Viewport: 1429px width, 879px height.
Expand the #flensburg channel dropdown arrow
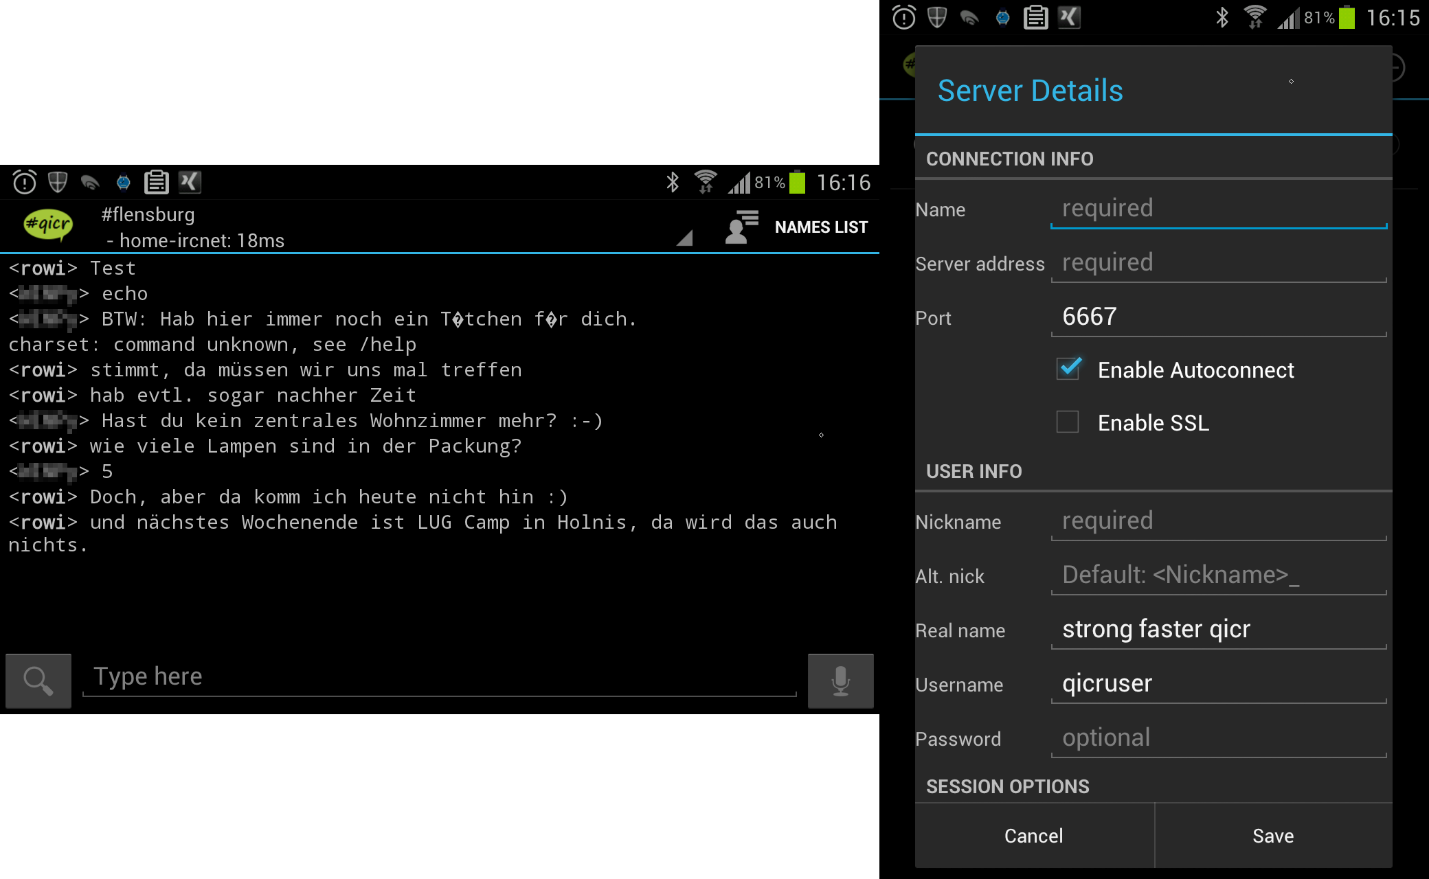tap(684, 238)
